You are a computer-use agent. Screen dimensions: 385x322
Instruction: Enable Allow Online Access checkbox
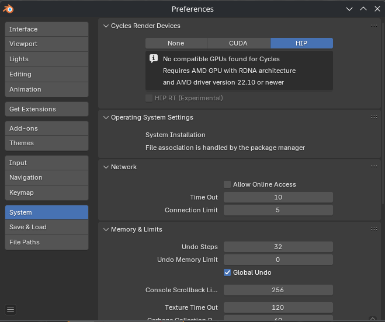(227, 184)
